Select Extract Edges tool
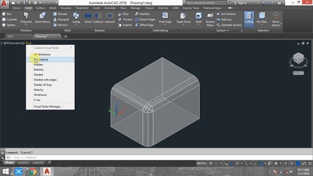Image resolution: width=313 pixels, height=176 pixels. click(145, 20)
